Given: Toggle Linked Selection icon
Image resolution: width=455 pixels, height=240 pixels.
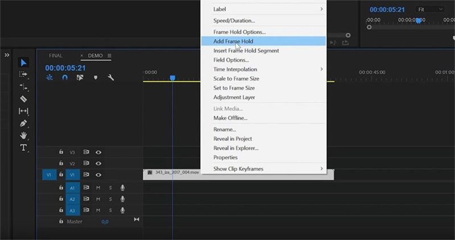Looking at the screenshot, I should coord(80,77).
